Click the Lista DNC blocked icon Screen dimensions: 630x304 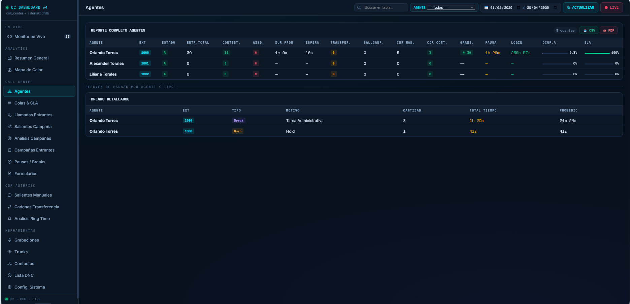[x=10, y=275]
